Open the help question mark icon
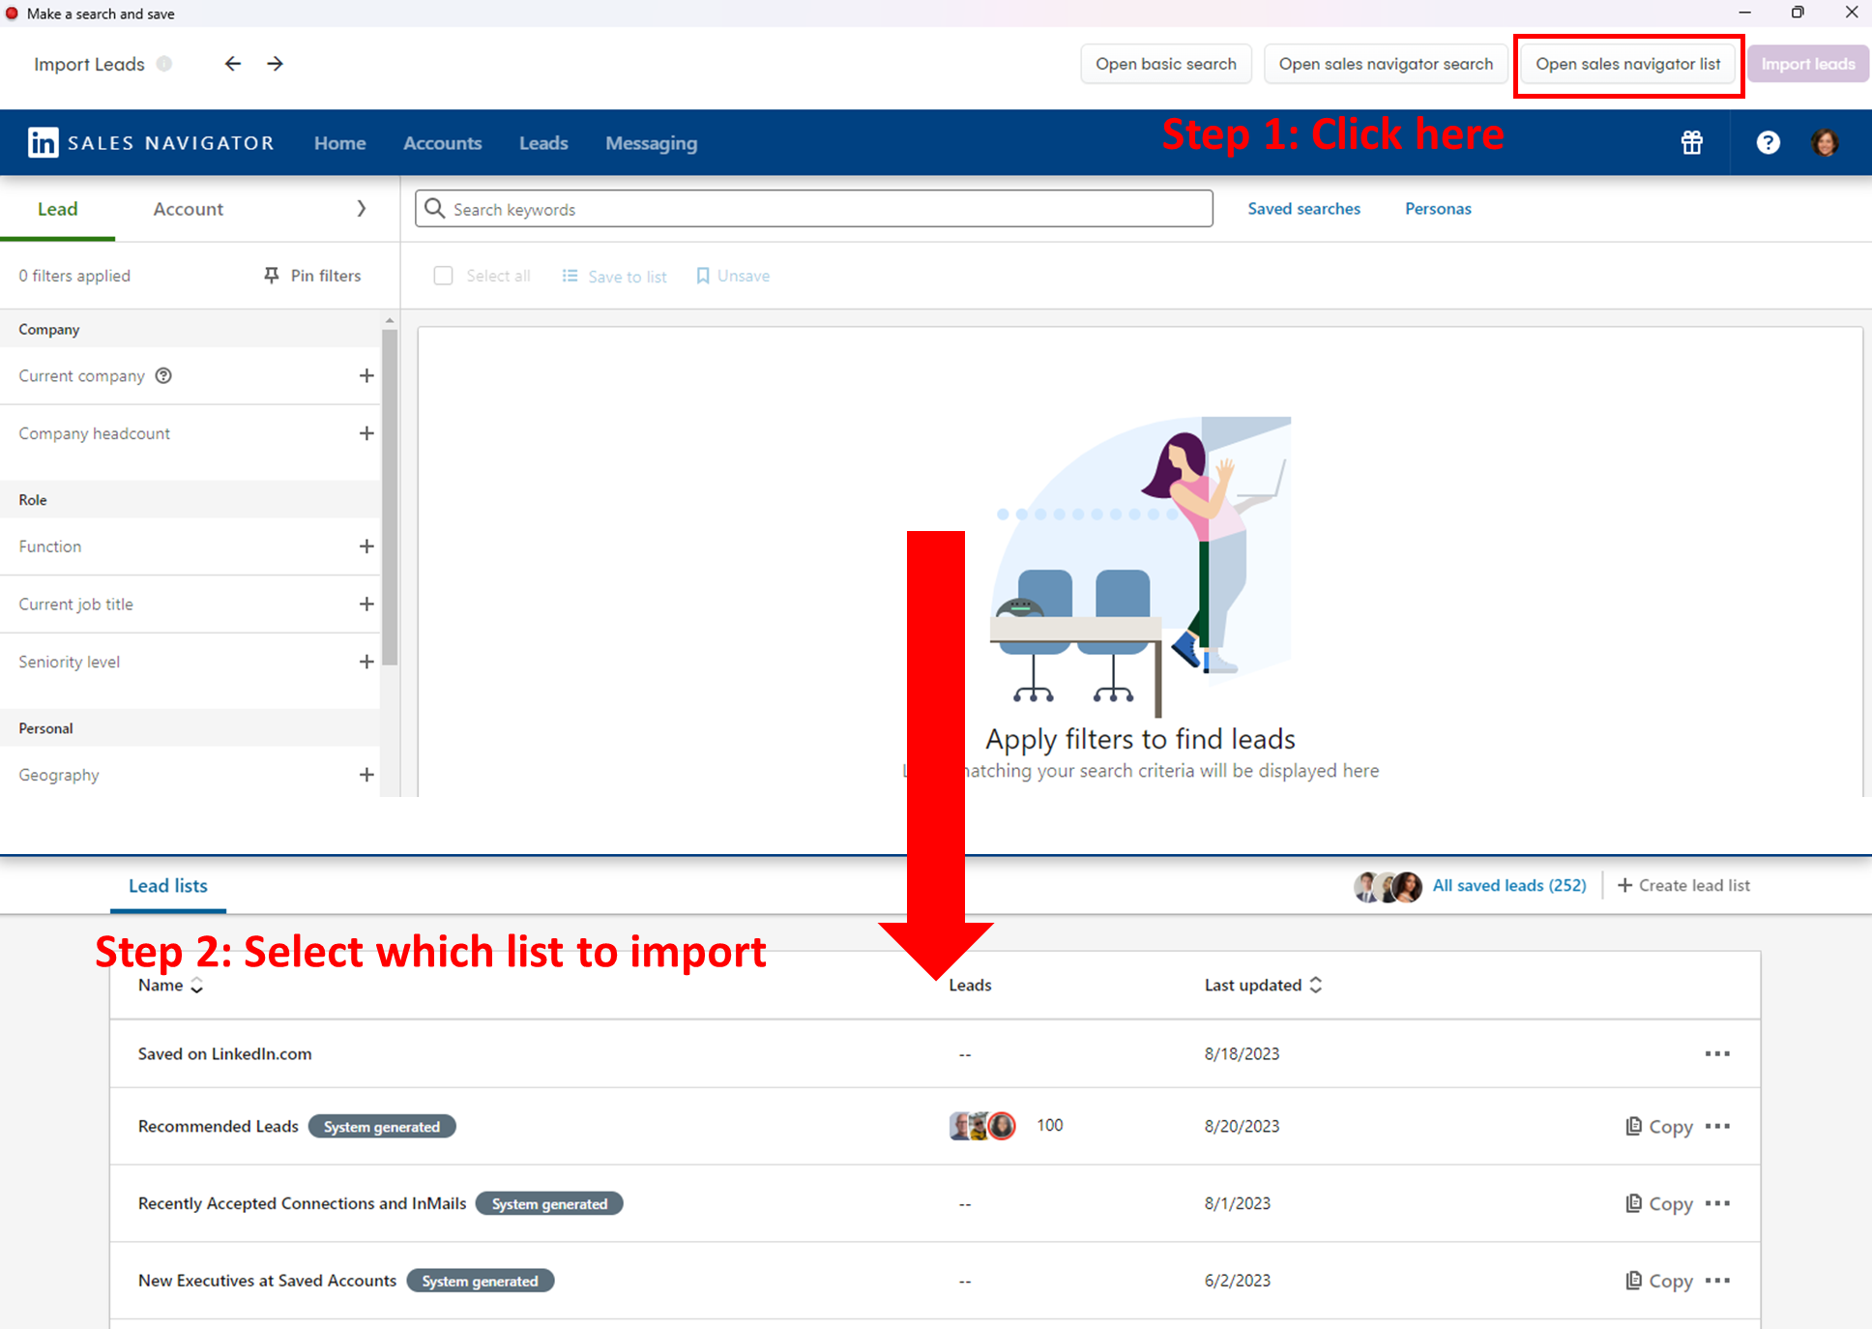Screen dimensions: 1872x1329 pos(1768,143)
